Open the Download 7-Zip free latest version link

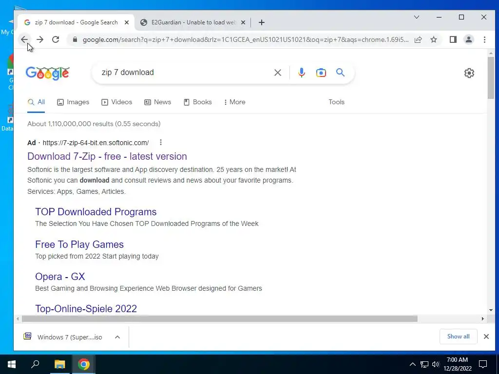click(x=107, y=156)
